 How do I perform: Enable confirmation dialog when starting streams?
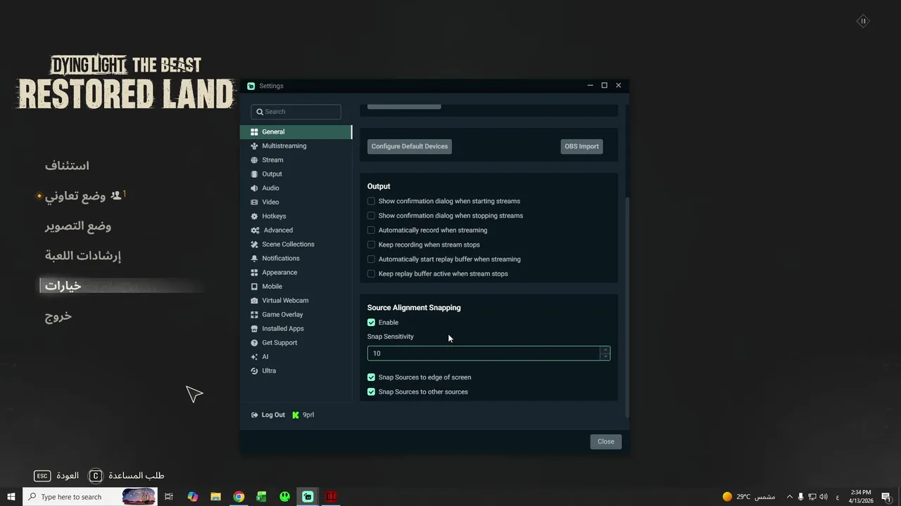(371, 201)
